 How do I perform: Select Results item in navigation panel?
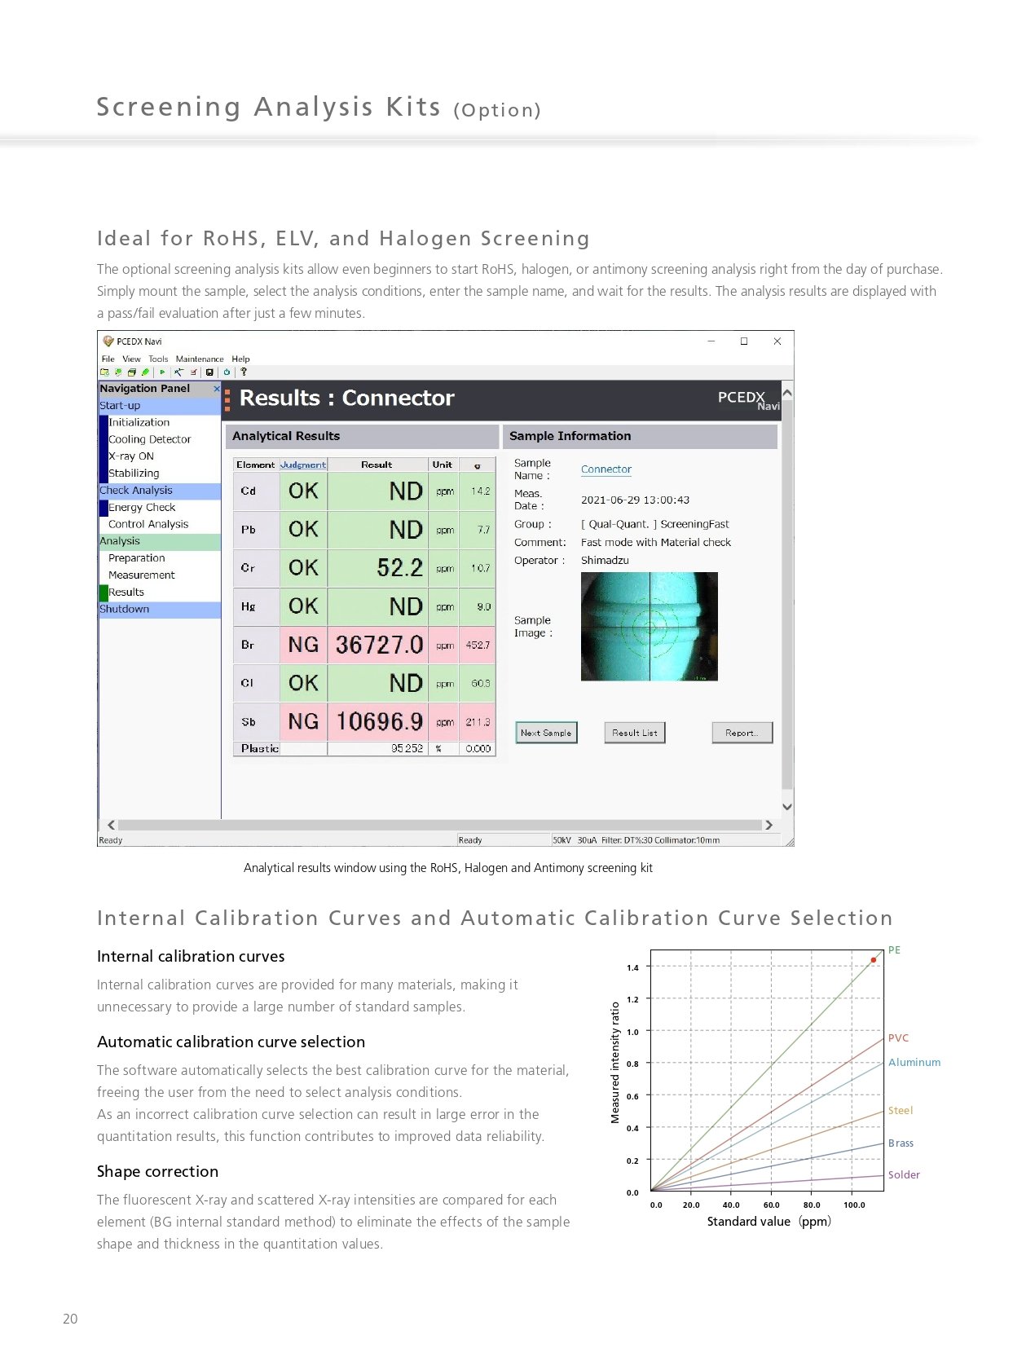tap(126, 592)
